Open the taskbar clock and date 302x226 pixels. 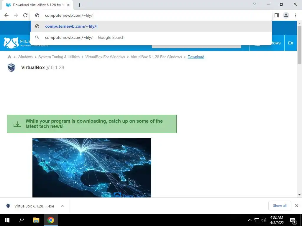(277, 220)
